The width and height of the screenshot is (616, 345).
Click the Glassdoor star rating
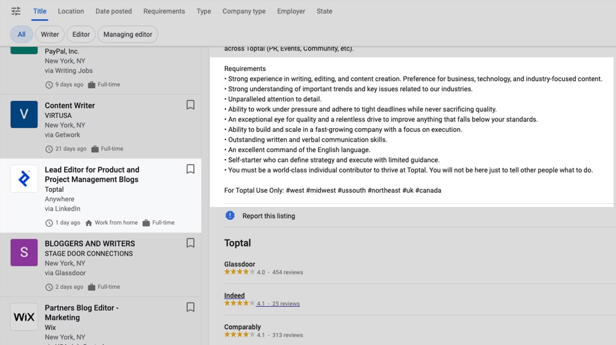point(239,272)
